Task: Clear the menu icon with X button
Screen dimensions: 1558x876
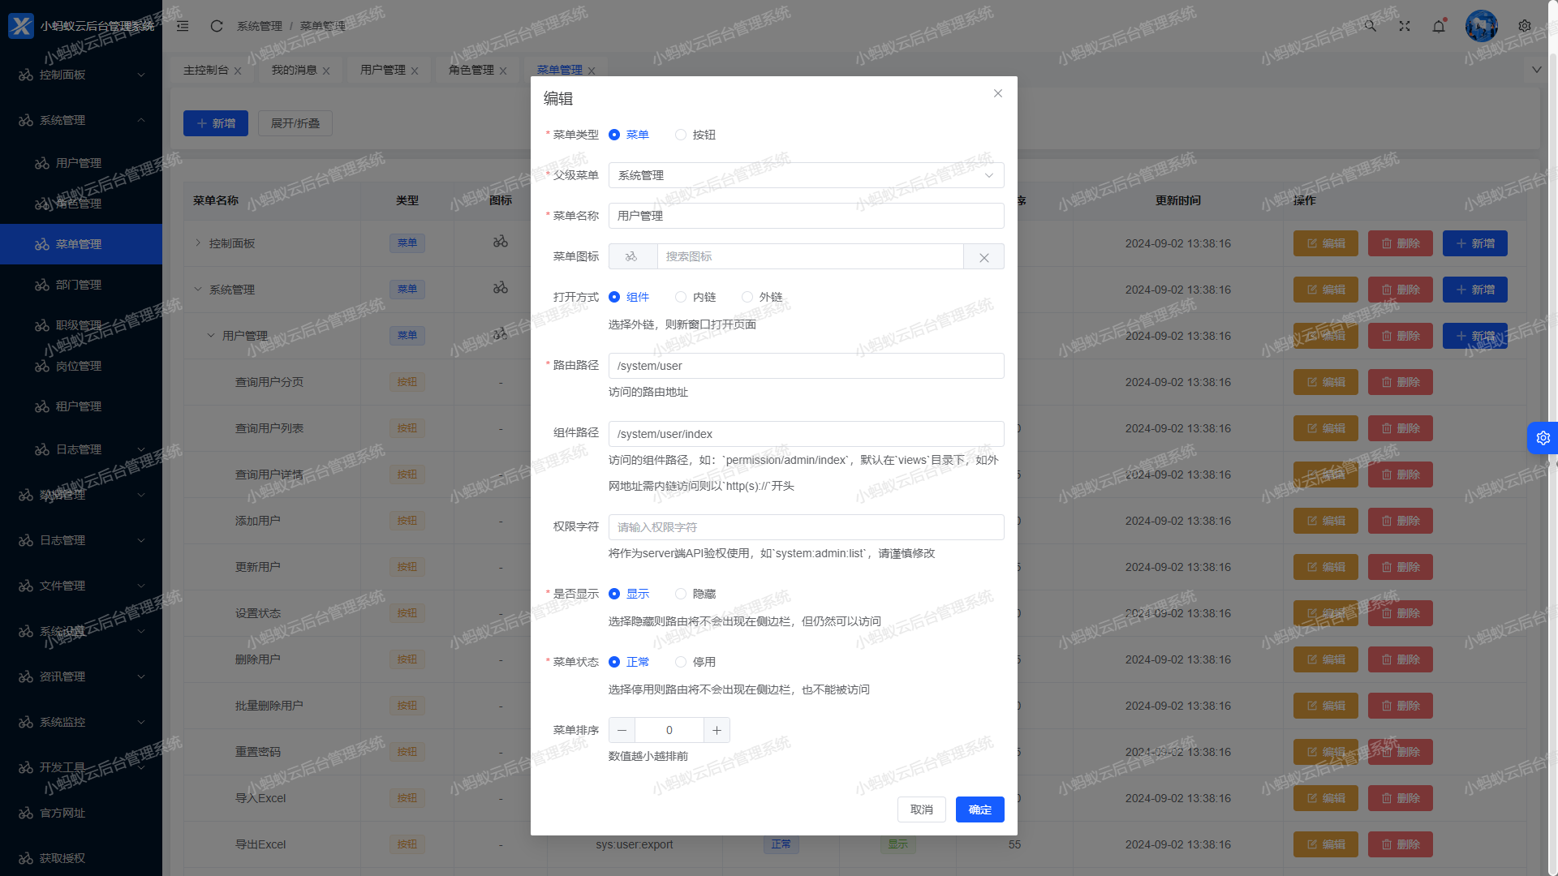Action: pyautogui.click(x=983, y=257)
